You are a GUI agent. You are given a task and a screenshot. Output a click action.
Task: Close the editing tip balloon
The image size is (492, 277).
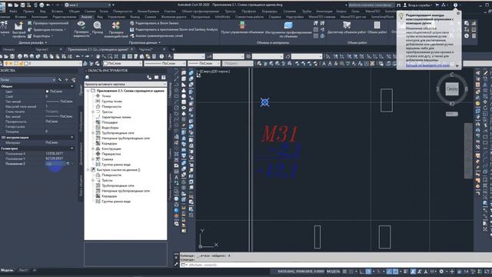458,13
